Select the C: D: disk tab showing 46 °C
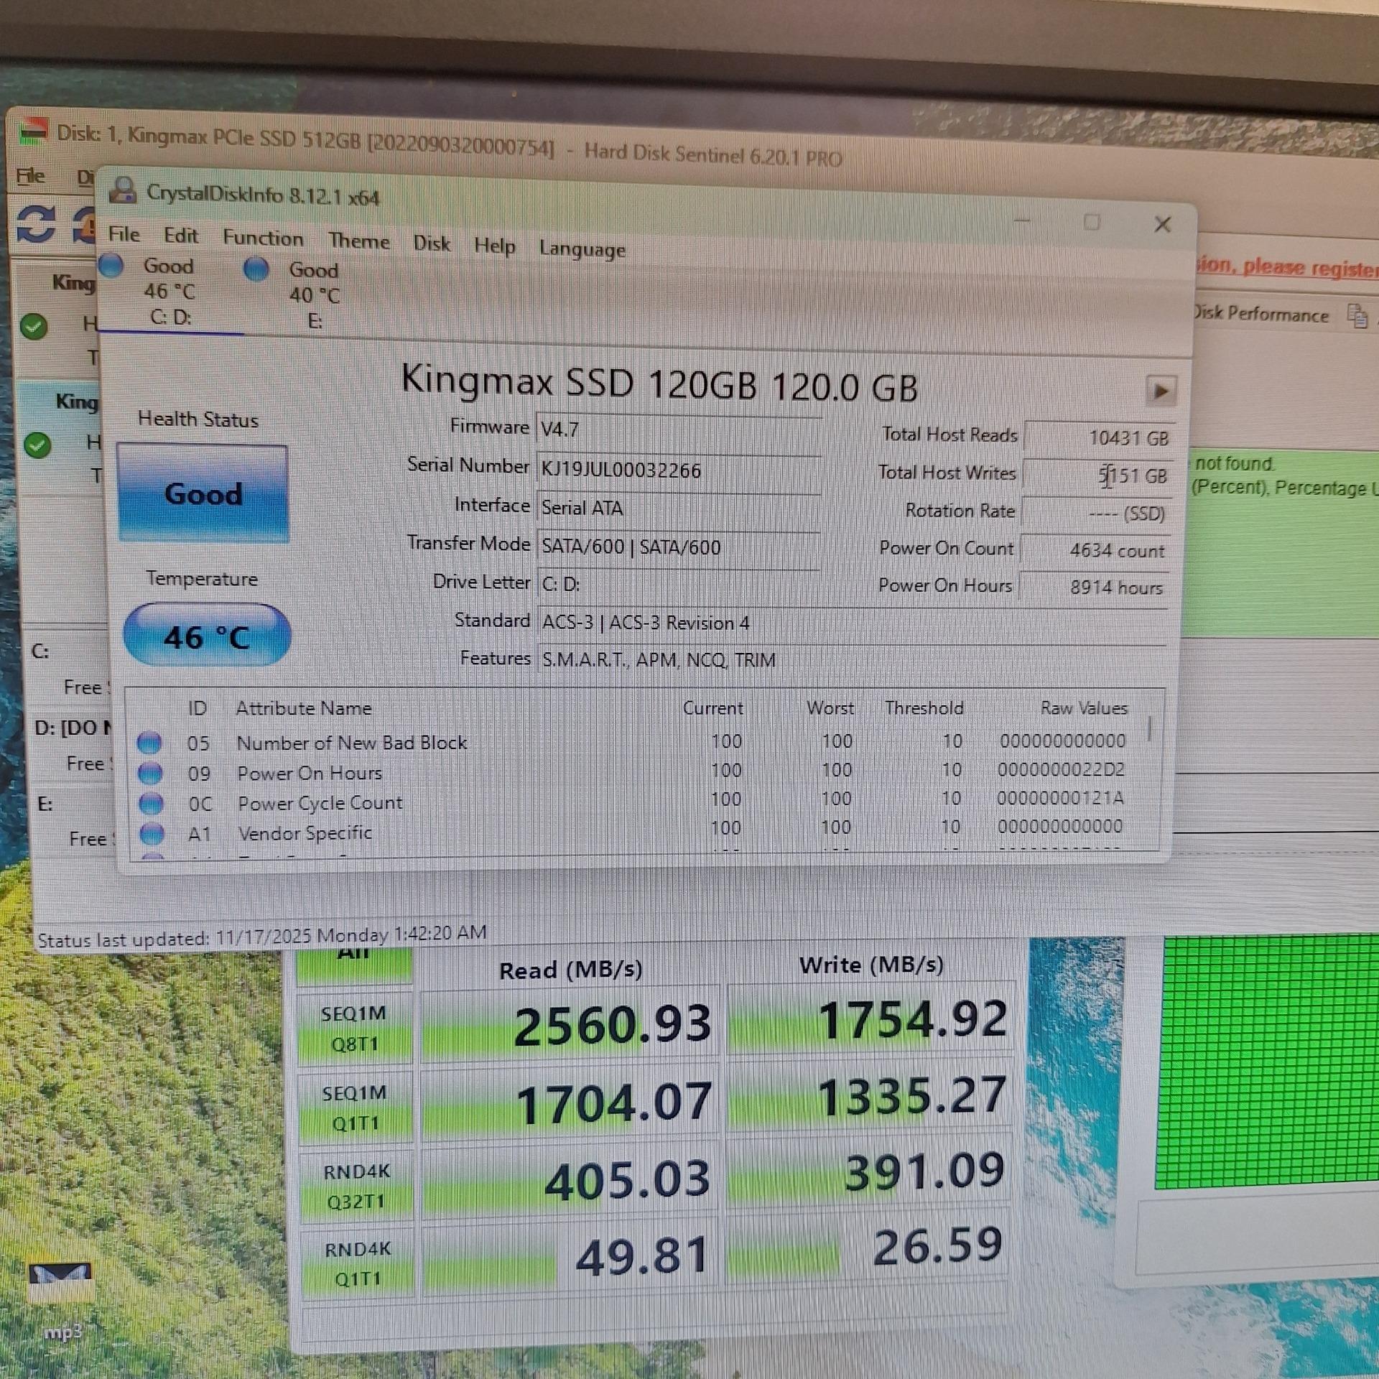Viewport: 1379px width, 1379px height. (170, 292)
